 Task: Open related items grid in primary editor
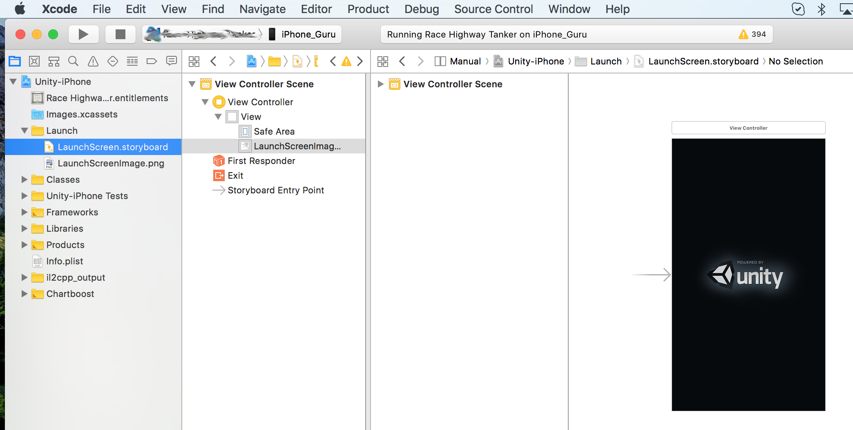194,62
